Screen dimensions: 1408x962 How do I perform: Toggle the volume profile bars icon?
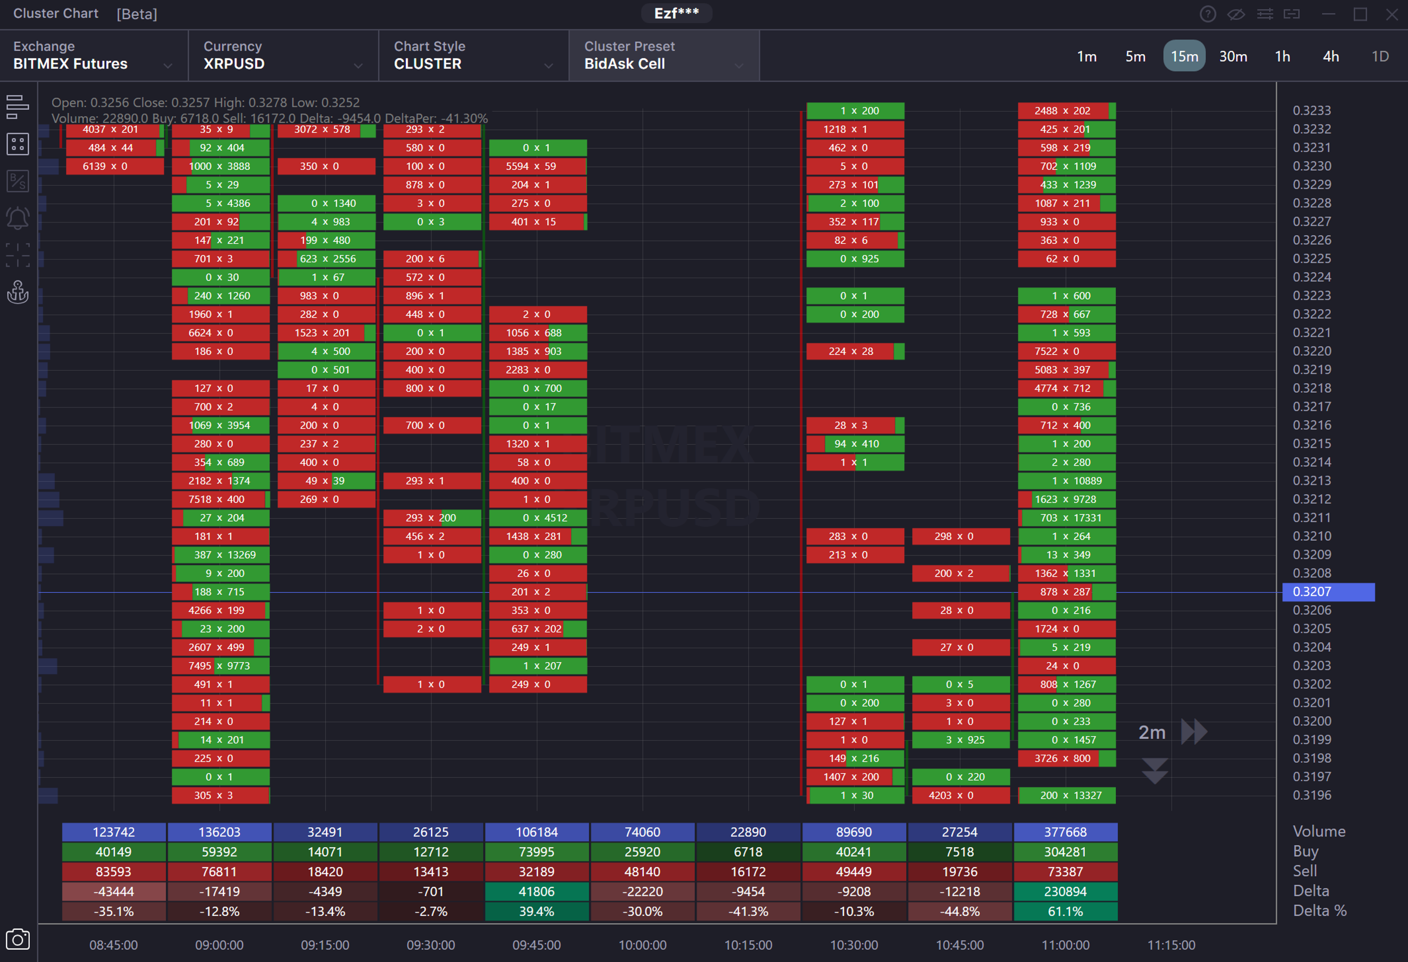point(17,107)
